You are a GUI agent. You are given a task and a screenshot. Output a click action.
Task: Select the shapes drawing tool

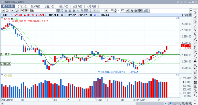tap(195, 52)
